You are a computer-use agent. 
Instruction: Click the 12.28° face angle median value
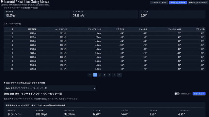click(x=97, y=114)
